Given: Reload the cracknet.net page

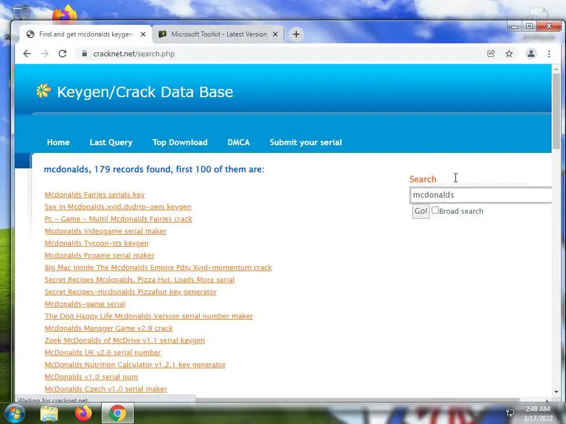Looking at the screenshot, I should click(x=62, y=54).
